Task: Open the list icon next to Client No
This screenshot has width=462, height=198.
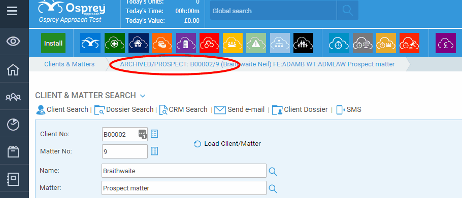Action: tap(154, 134)
